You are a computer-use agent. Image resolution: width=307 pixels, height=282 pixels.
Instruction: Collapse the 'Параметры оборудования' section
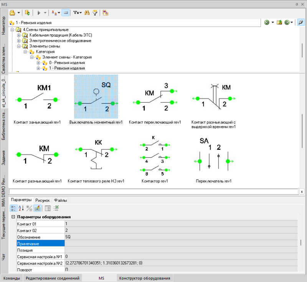click(13, 217)
